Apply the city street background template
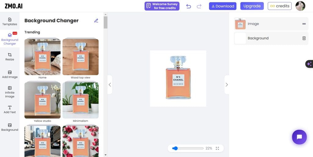The width and height of the screenshot is (313, 157). (x=42, y=141)
